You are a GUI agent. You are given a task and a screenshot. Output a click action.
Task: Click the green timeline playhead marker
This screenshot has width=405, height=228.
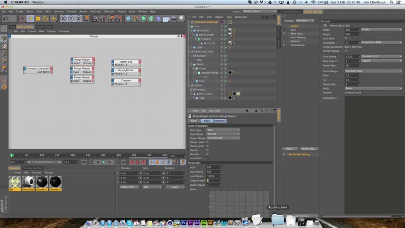point(12,155)
